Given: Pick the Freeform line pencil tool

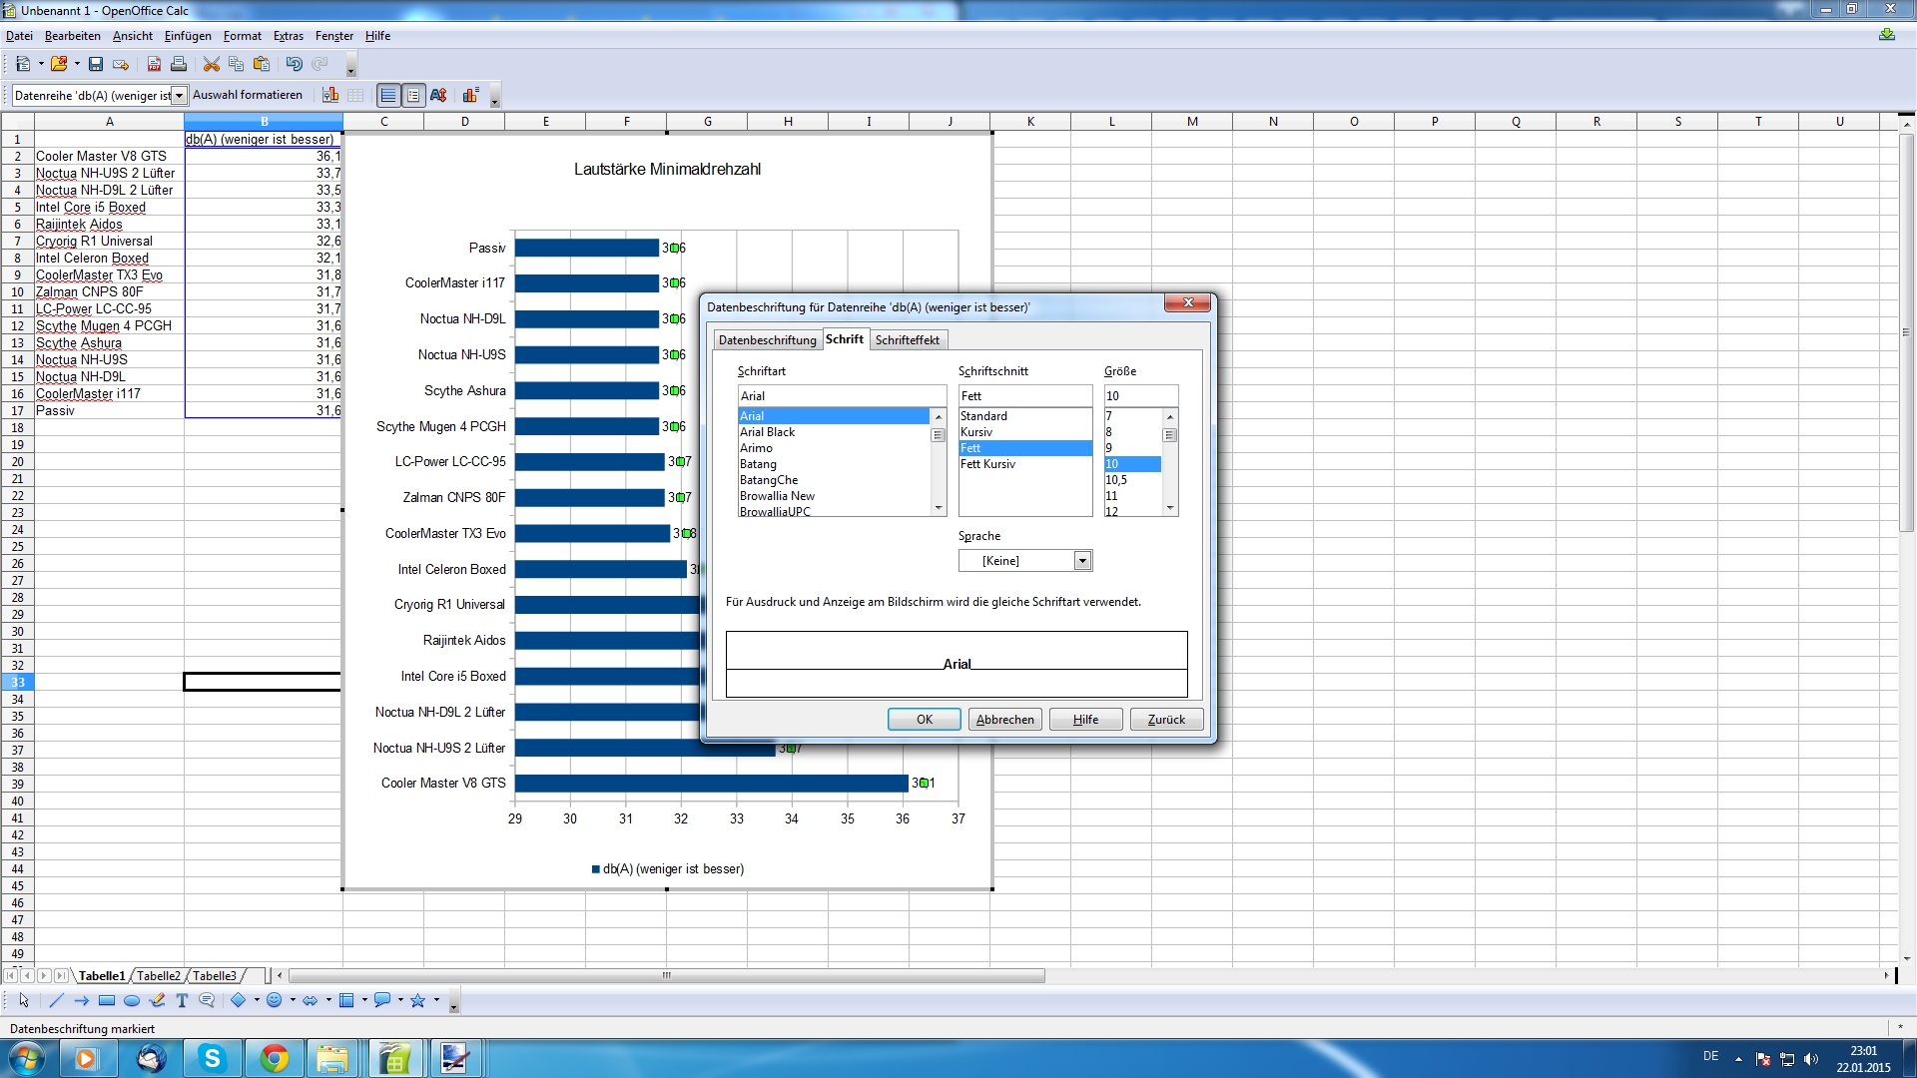Looking at the screenshot, I should point(157,1000).
